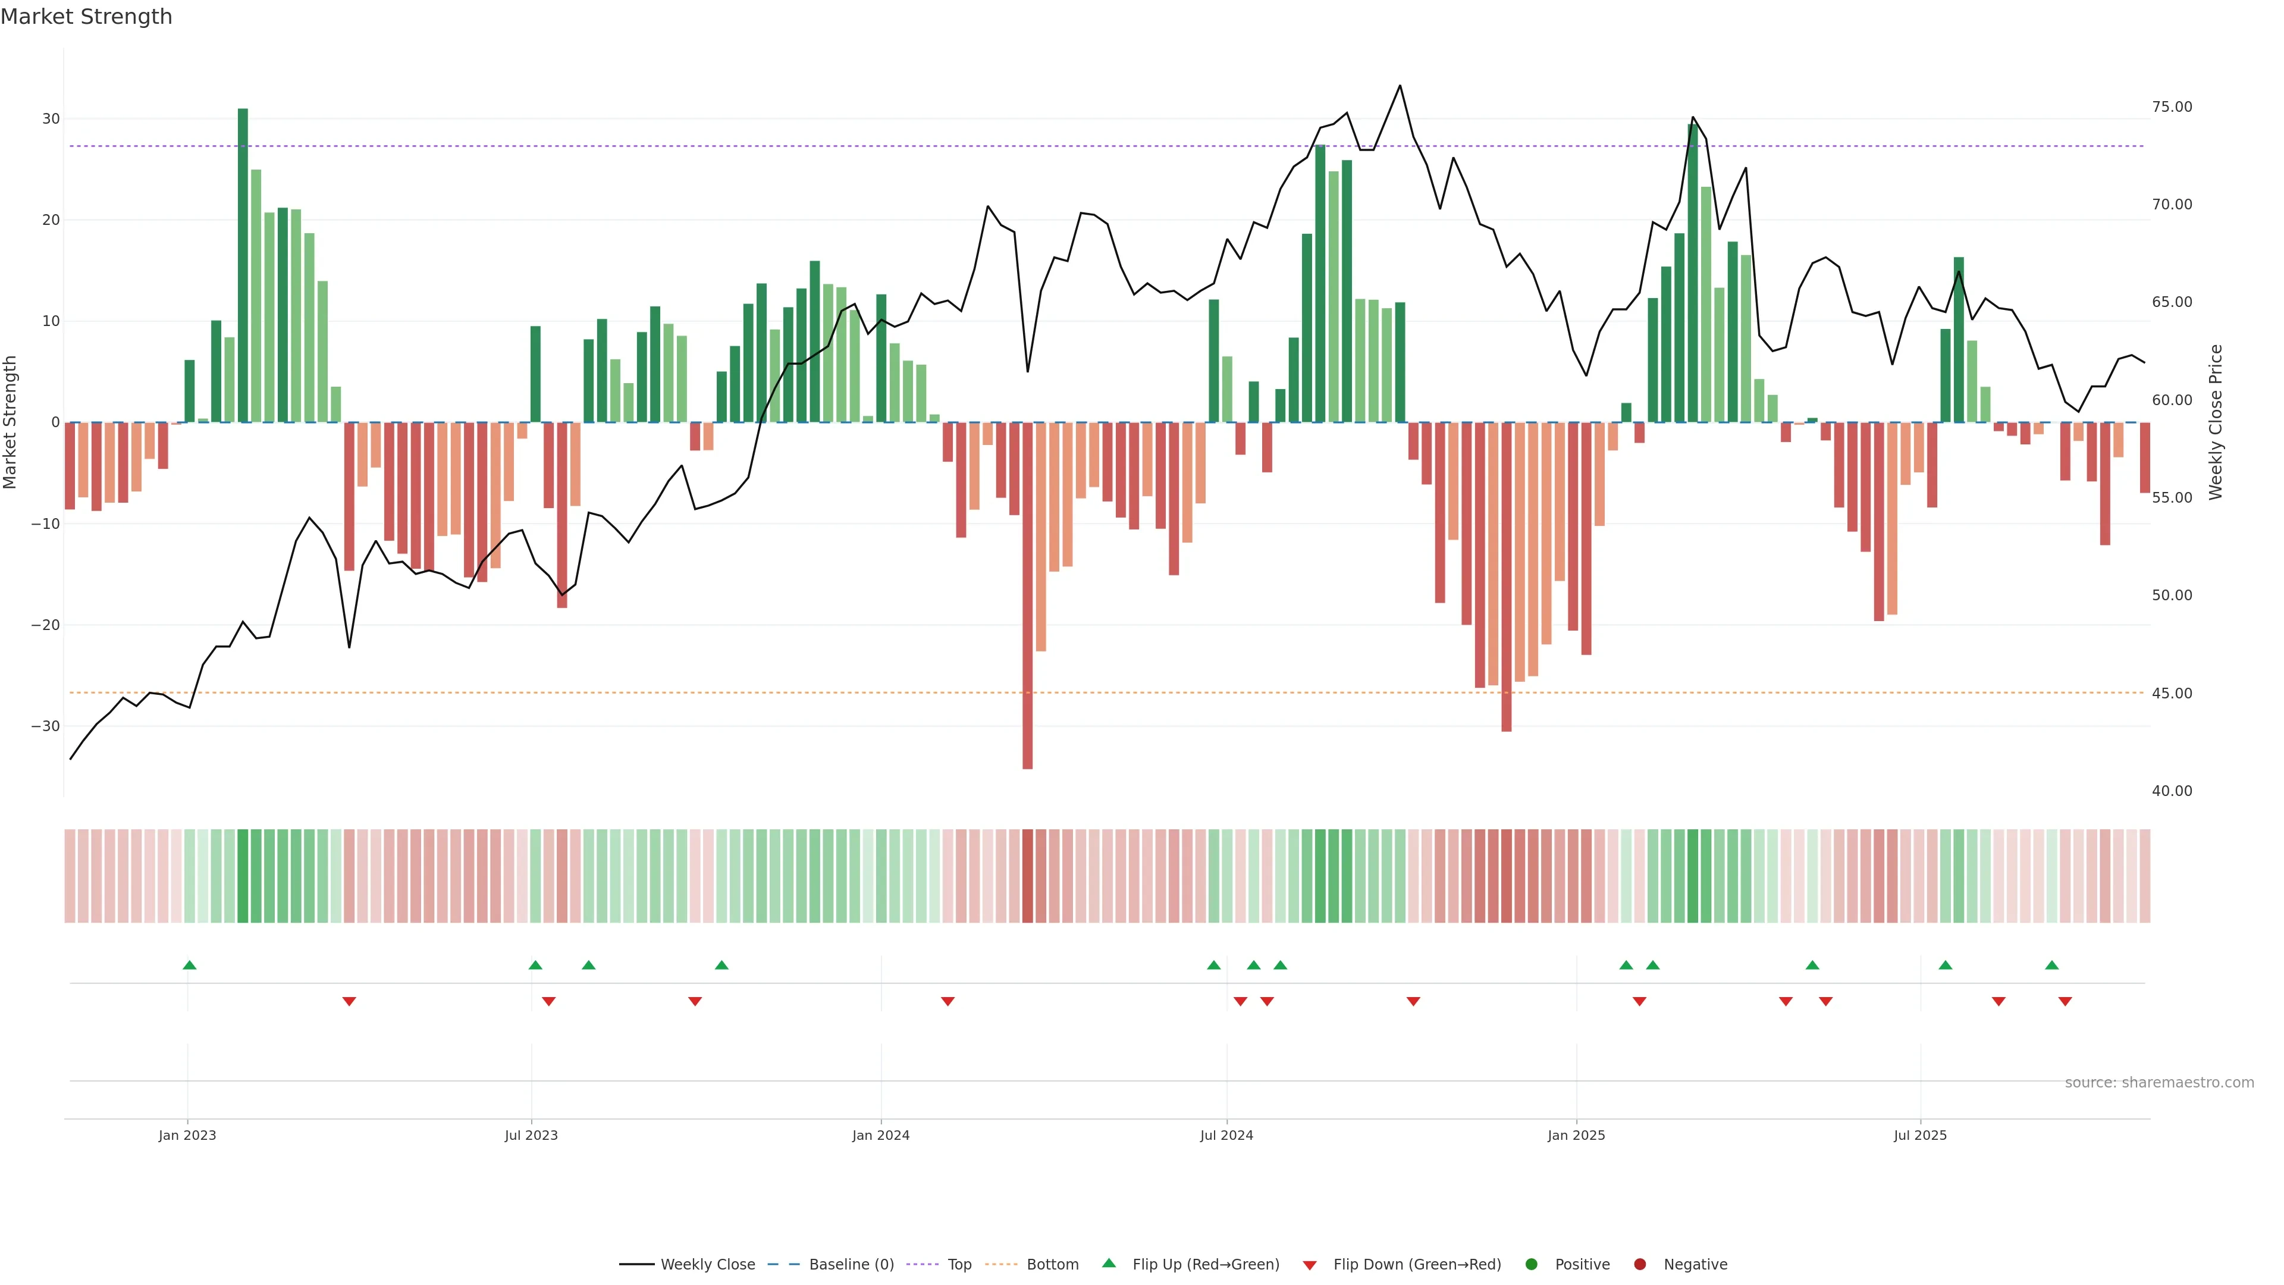Click the Flip Up green triangle legend icon
This screenshot has height=1285, width=2284.
pyautogui.click(x=1108, y=1264)
